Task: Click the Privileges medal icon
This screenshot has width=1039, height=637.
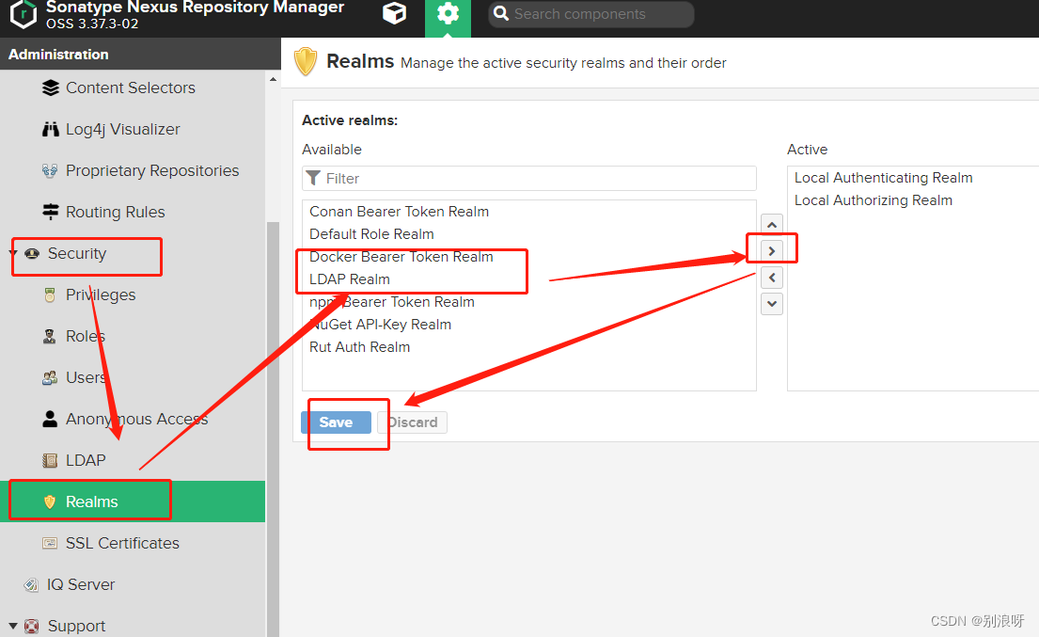Action: click(50, 295)
